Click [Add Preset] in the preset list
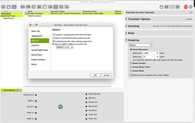This screenshot has width=195, height=123. [x=8, y=18]
